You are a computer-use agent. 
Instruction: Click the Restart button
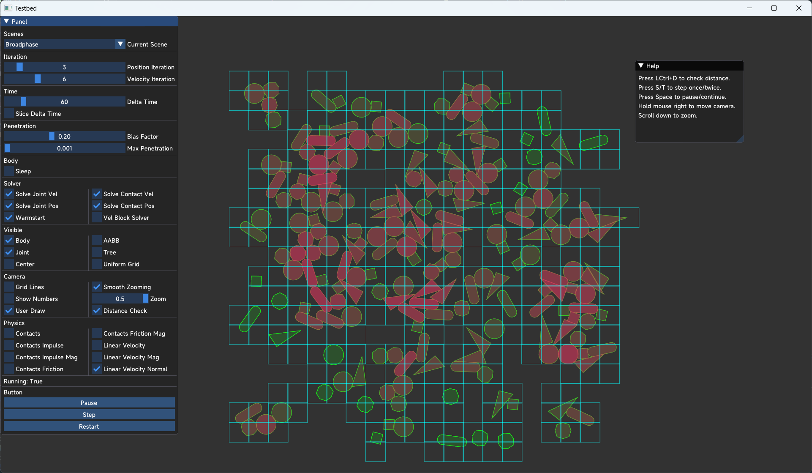tap(89, 427)
